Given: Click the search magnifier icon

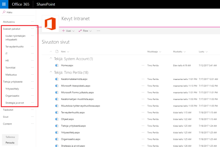Looking at the screenshot, I should click(4, 12).
